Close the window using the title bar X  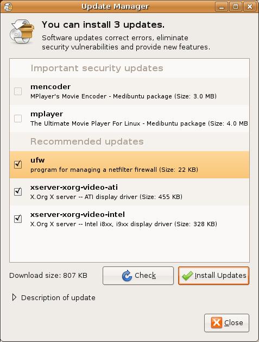point(250,7)
